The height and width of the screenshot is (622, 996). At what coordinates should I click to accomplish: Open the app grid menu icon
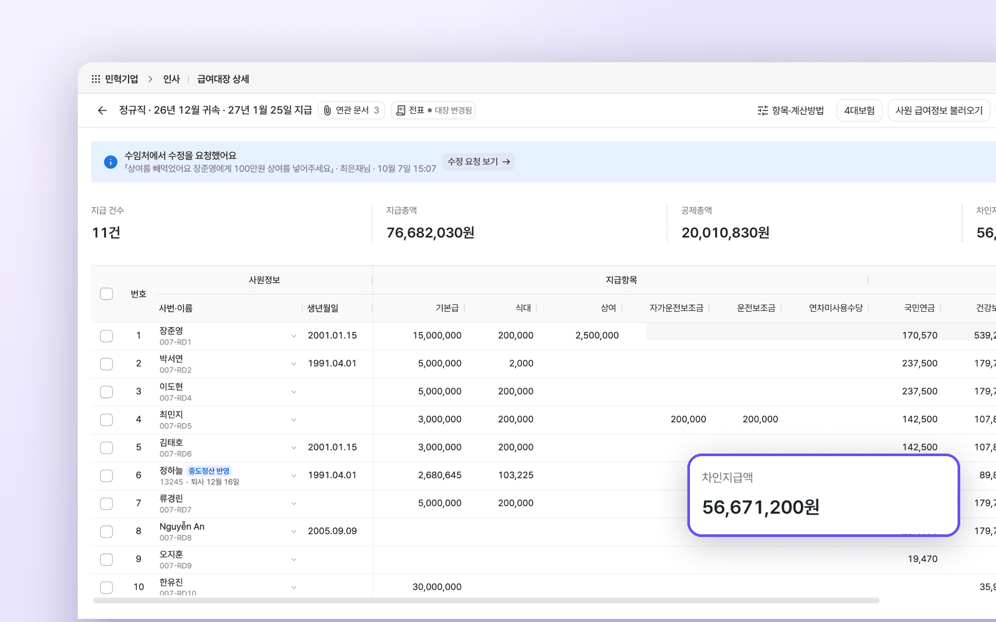[96, 79]
